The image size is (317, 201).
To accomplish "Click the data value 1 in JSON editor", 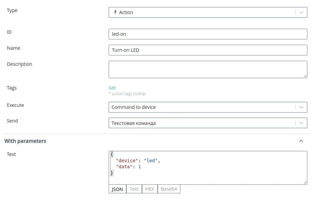I will pos(139,167).
